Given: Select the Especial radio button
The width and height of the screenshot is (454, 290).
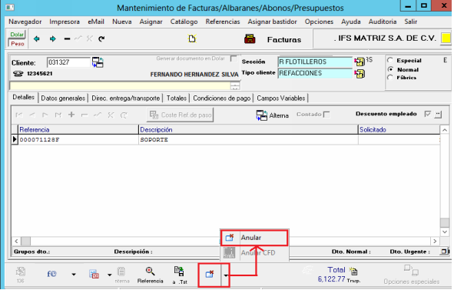Looking at the screenshot, I should click(390, 60).
